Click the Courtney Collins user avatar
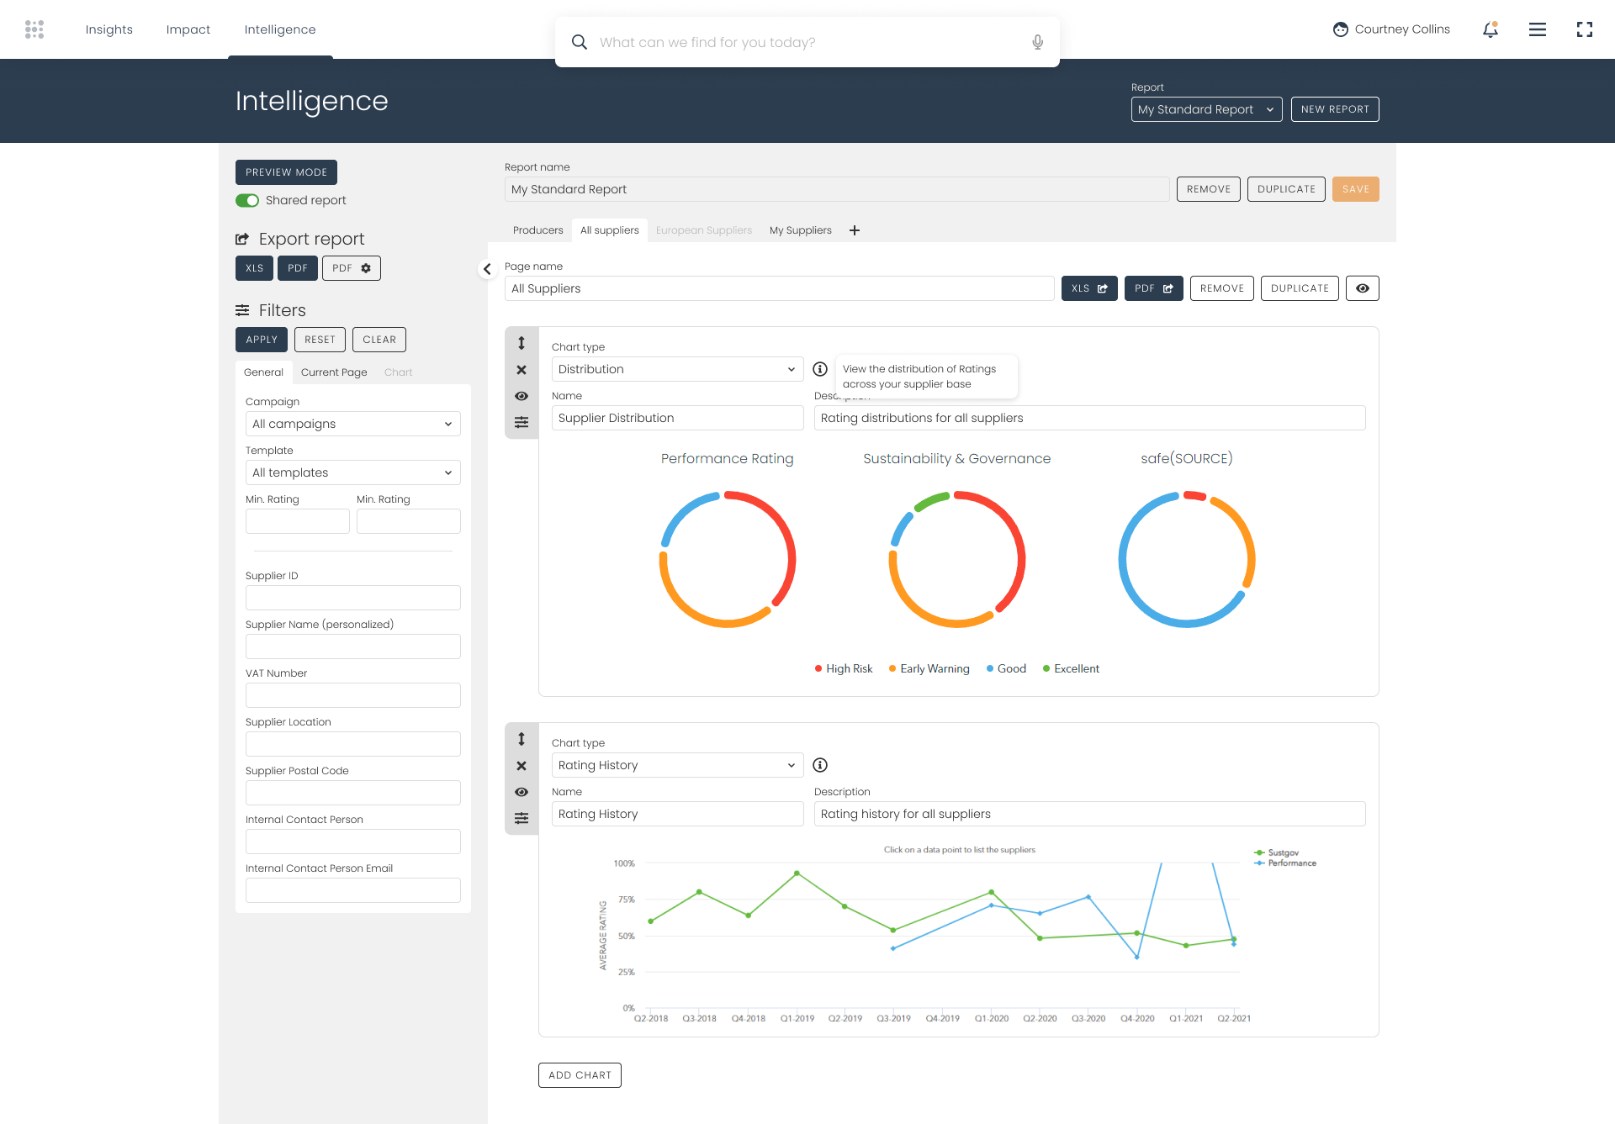The image size is (1615, 1124). coord(1341,29)
